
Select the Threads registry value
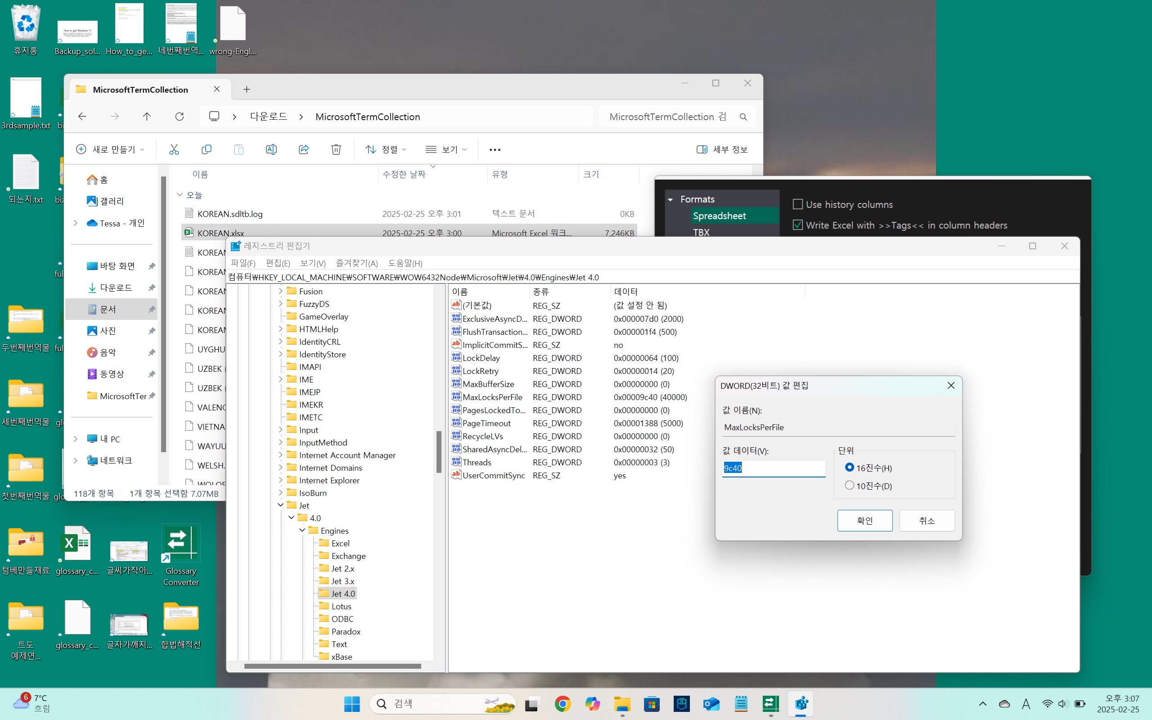coord(477,463)
